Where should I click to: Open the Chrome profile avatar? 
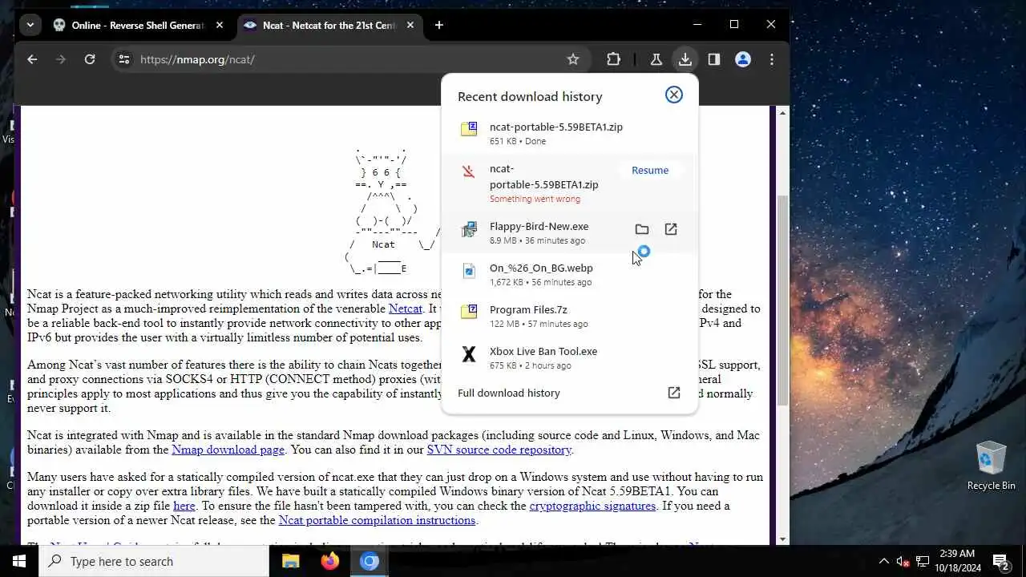(743, 59)
